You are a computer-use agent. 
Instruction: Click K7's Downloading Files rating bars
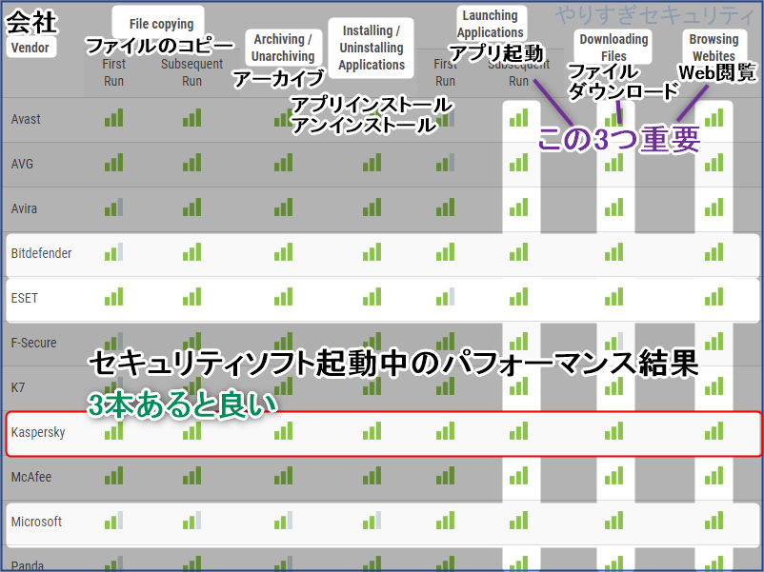click(x=613, y=386)
